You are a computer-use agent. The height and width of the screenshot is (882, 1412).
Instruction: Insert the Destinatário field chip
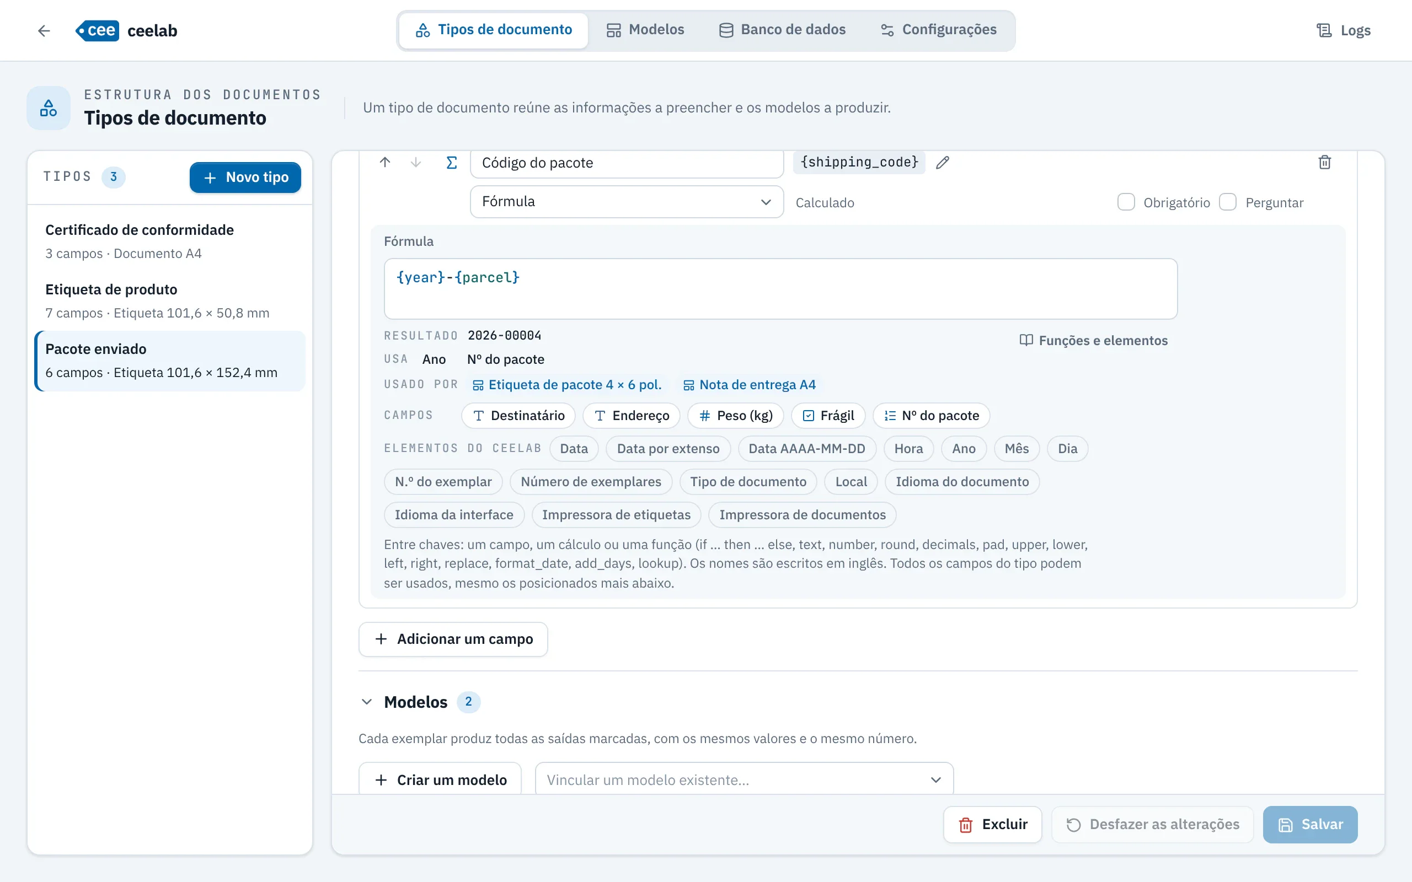point(518,415)
